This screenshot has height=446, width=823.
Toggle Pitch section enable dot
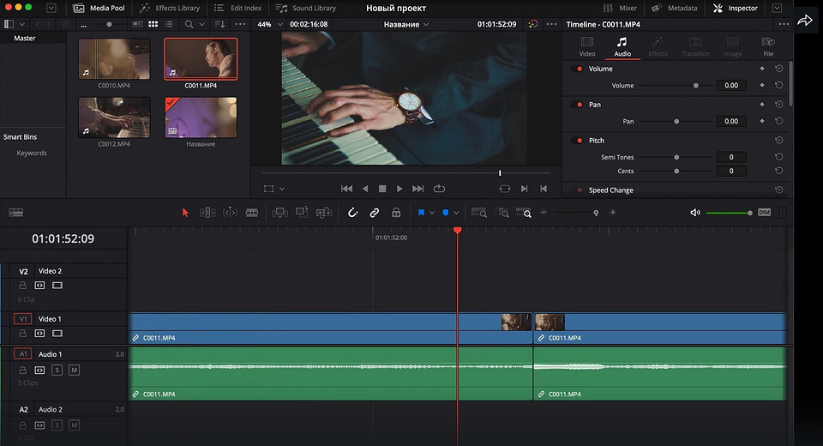point(580,141)
